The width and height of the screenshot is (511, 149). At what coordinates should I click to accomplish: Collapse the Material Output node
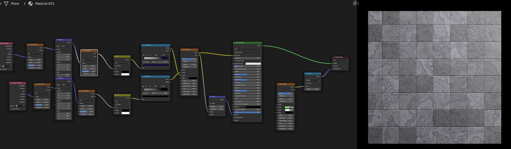click(x=334, y=57)
